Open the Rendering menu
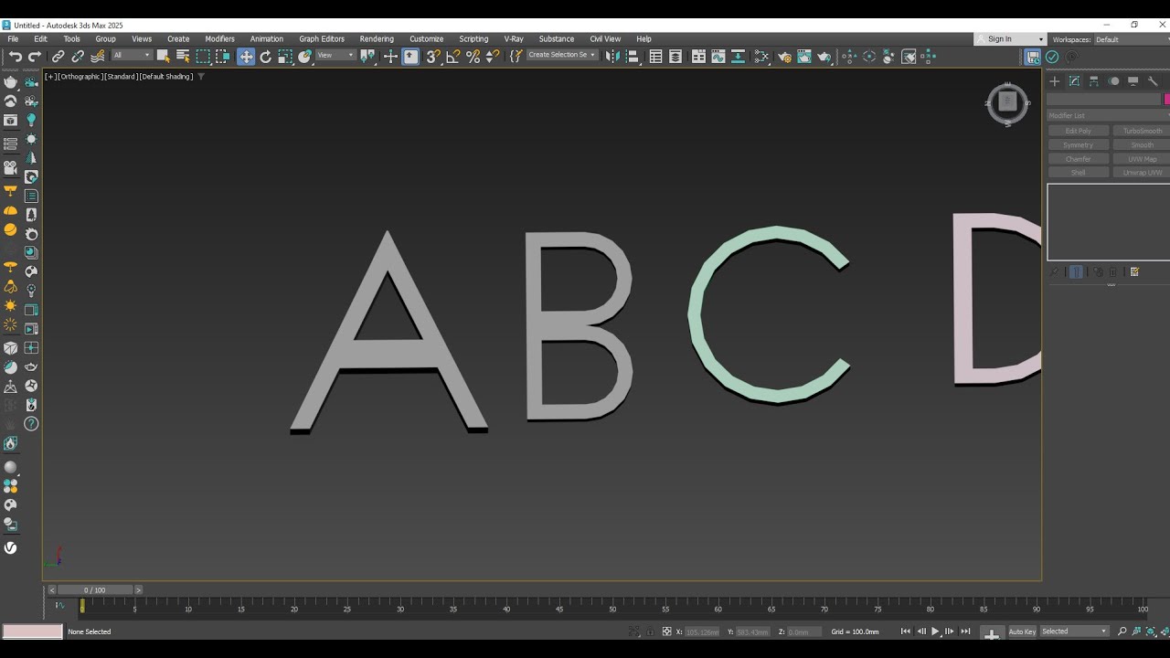The width and height of the screenshot is (1170, 658). [x=377, y=39]
